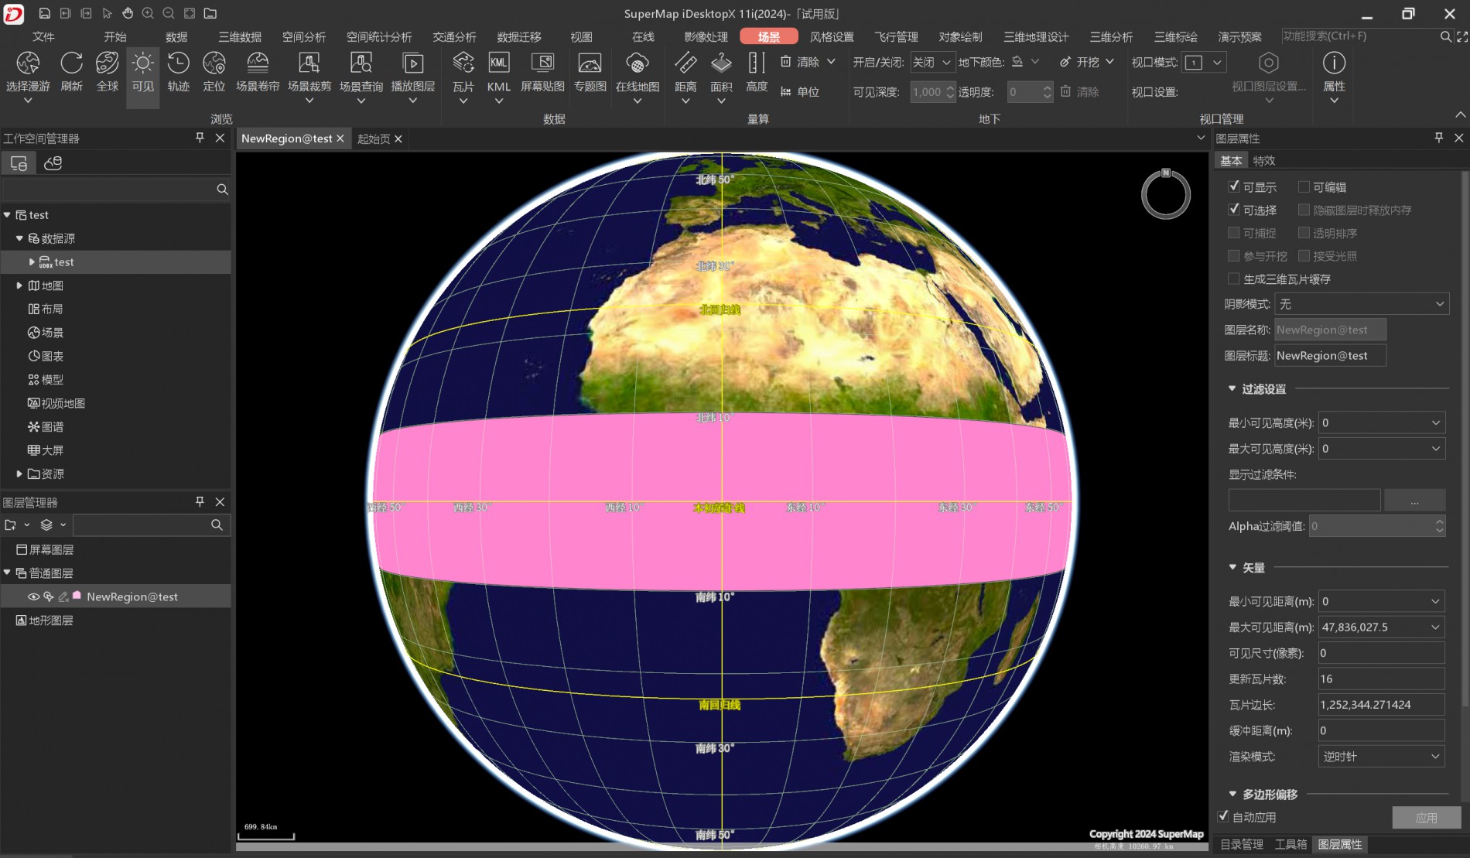
Task: Open the 场景卷帘 scene swipe tool
Action: coord(258,71)
